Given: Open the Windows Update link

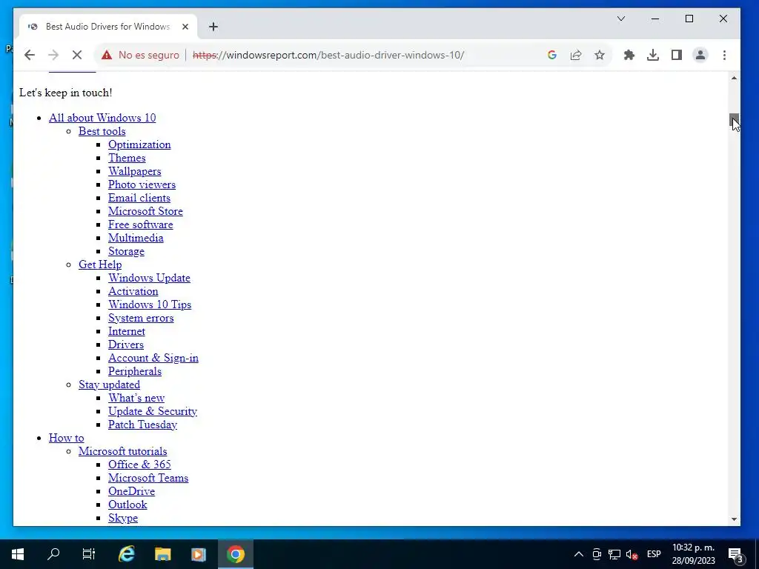Looking at the screenshot, I should pyautogui.click(x=149, y=278).
